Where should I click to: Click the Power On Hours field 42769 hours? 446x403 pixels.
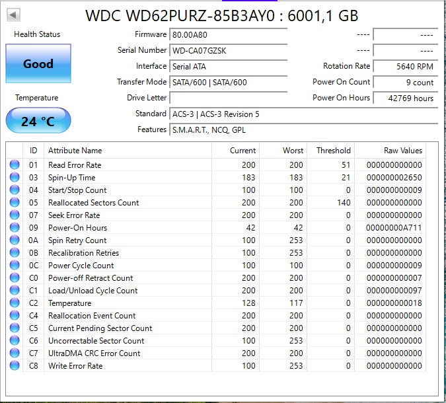(x=405, y=98)
